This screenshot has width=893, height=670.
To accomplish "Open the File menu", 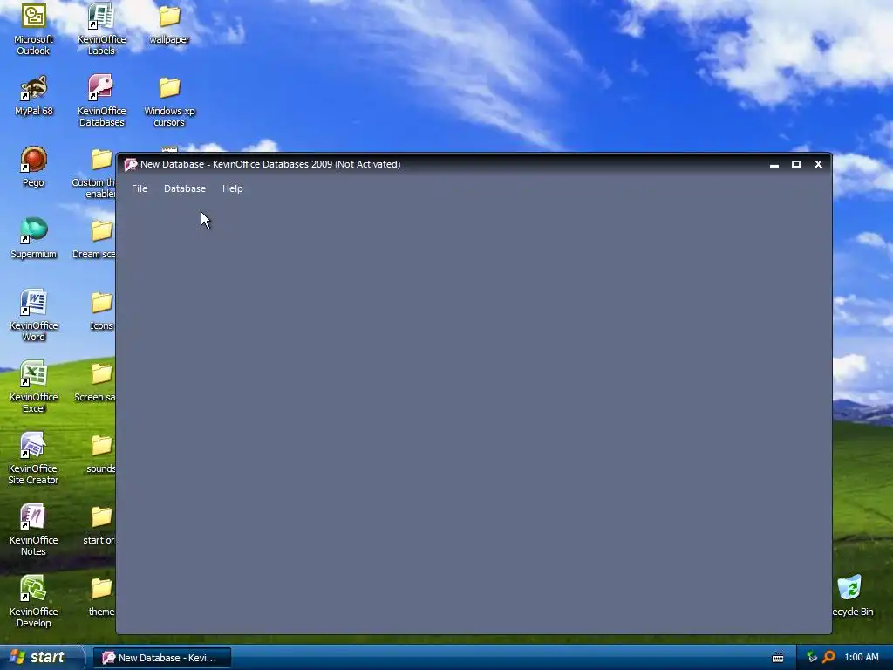I will pos(140,188).
